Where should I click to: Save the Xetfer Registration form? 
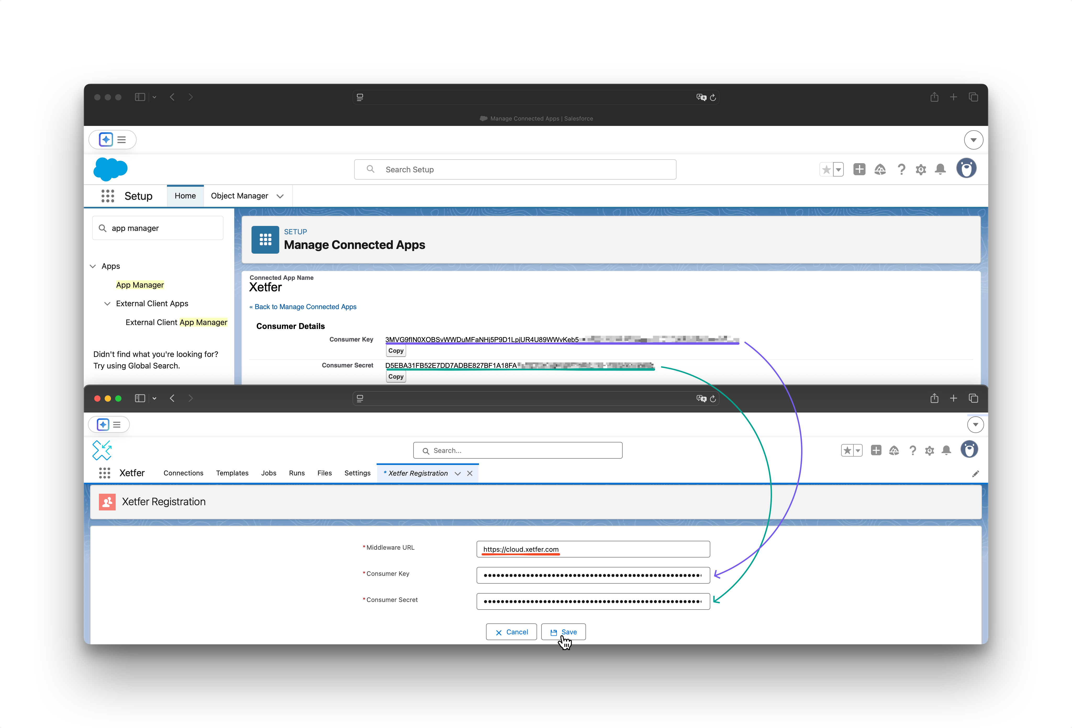(563, 632)
